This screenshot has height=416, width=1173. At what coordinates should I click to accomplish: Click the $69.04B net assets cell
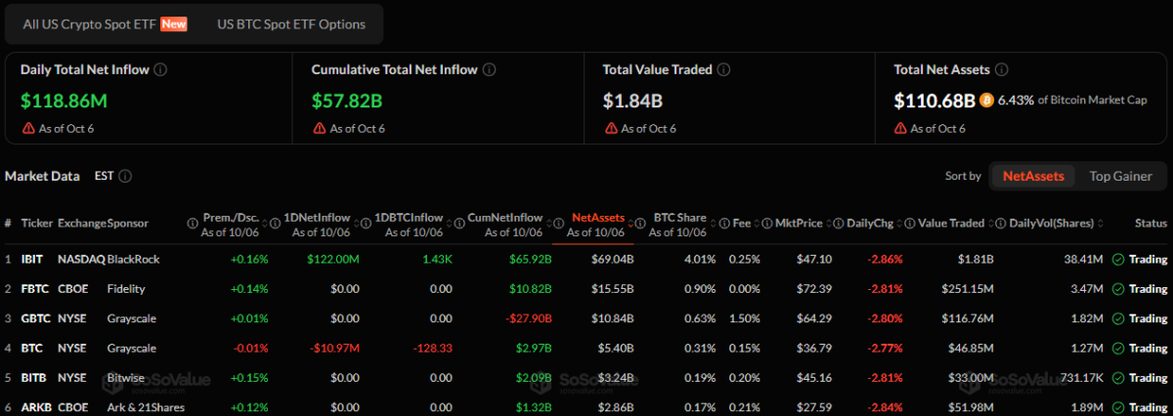click(x=612, y=260)
